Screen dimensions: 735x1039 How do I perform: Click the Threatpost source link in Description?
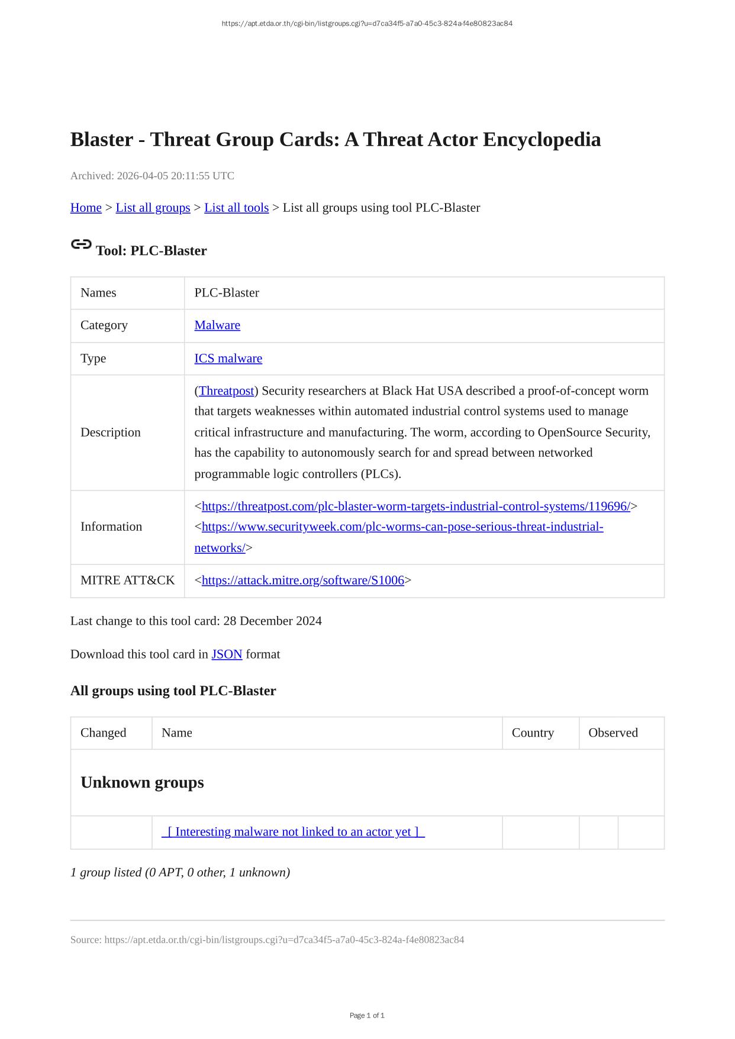227,391
